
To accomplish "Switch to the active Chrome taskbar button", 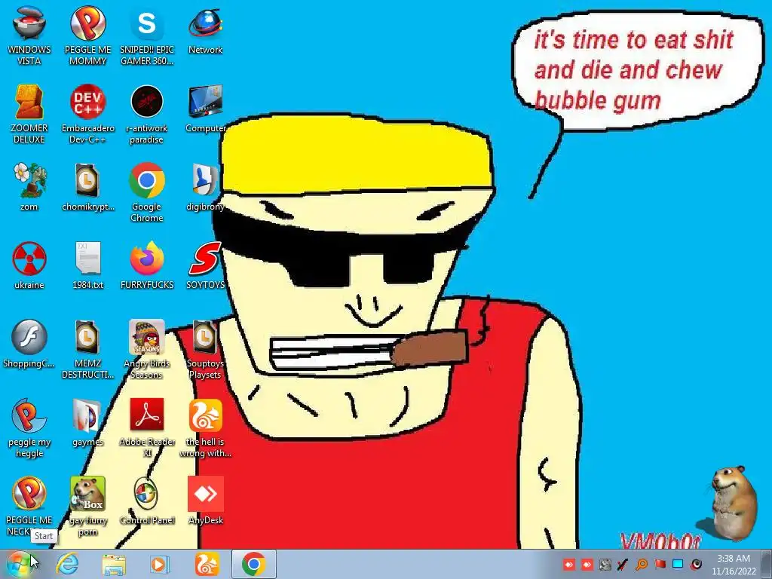I will tap(253, 564).
